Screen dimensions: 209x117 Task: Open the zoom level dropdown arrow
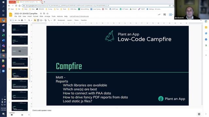coord(31,20)
